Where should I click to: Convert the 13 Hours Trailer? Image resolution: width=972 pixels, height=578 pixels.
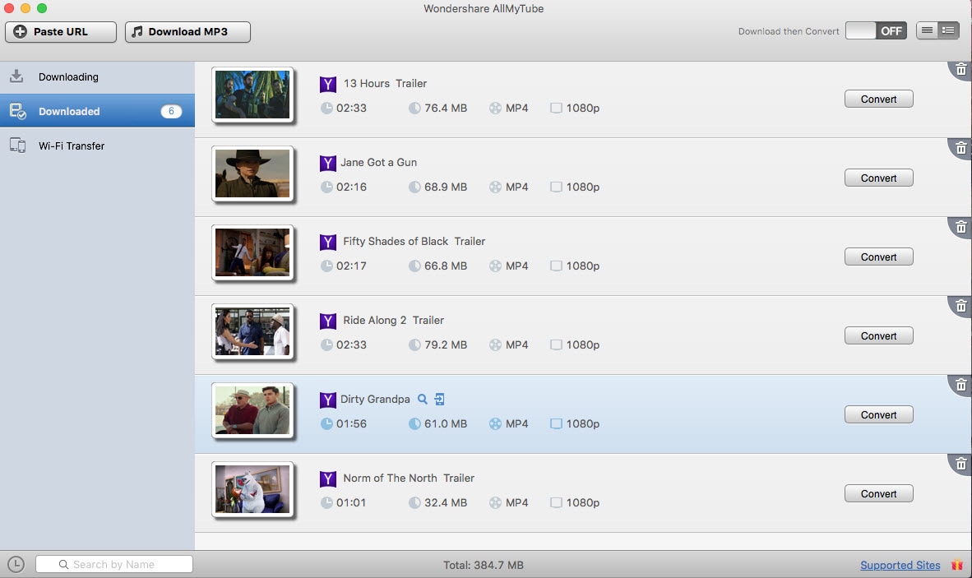click(878, 99)
